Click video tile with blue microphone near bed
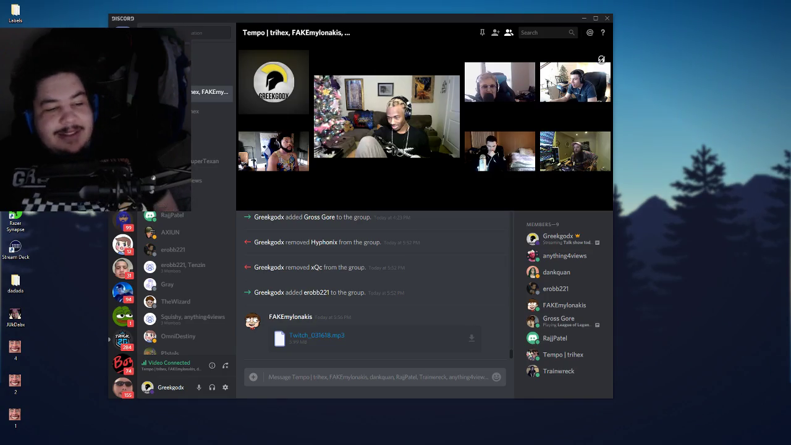The image size is (791, 445). [x=500, y=151]
